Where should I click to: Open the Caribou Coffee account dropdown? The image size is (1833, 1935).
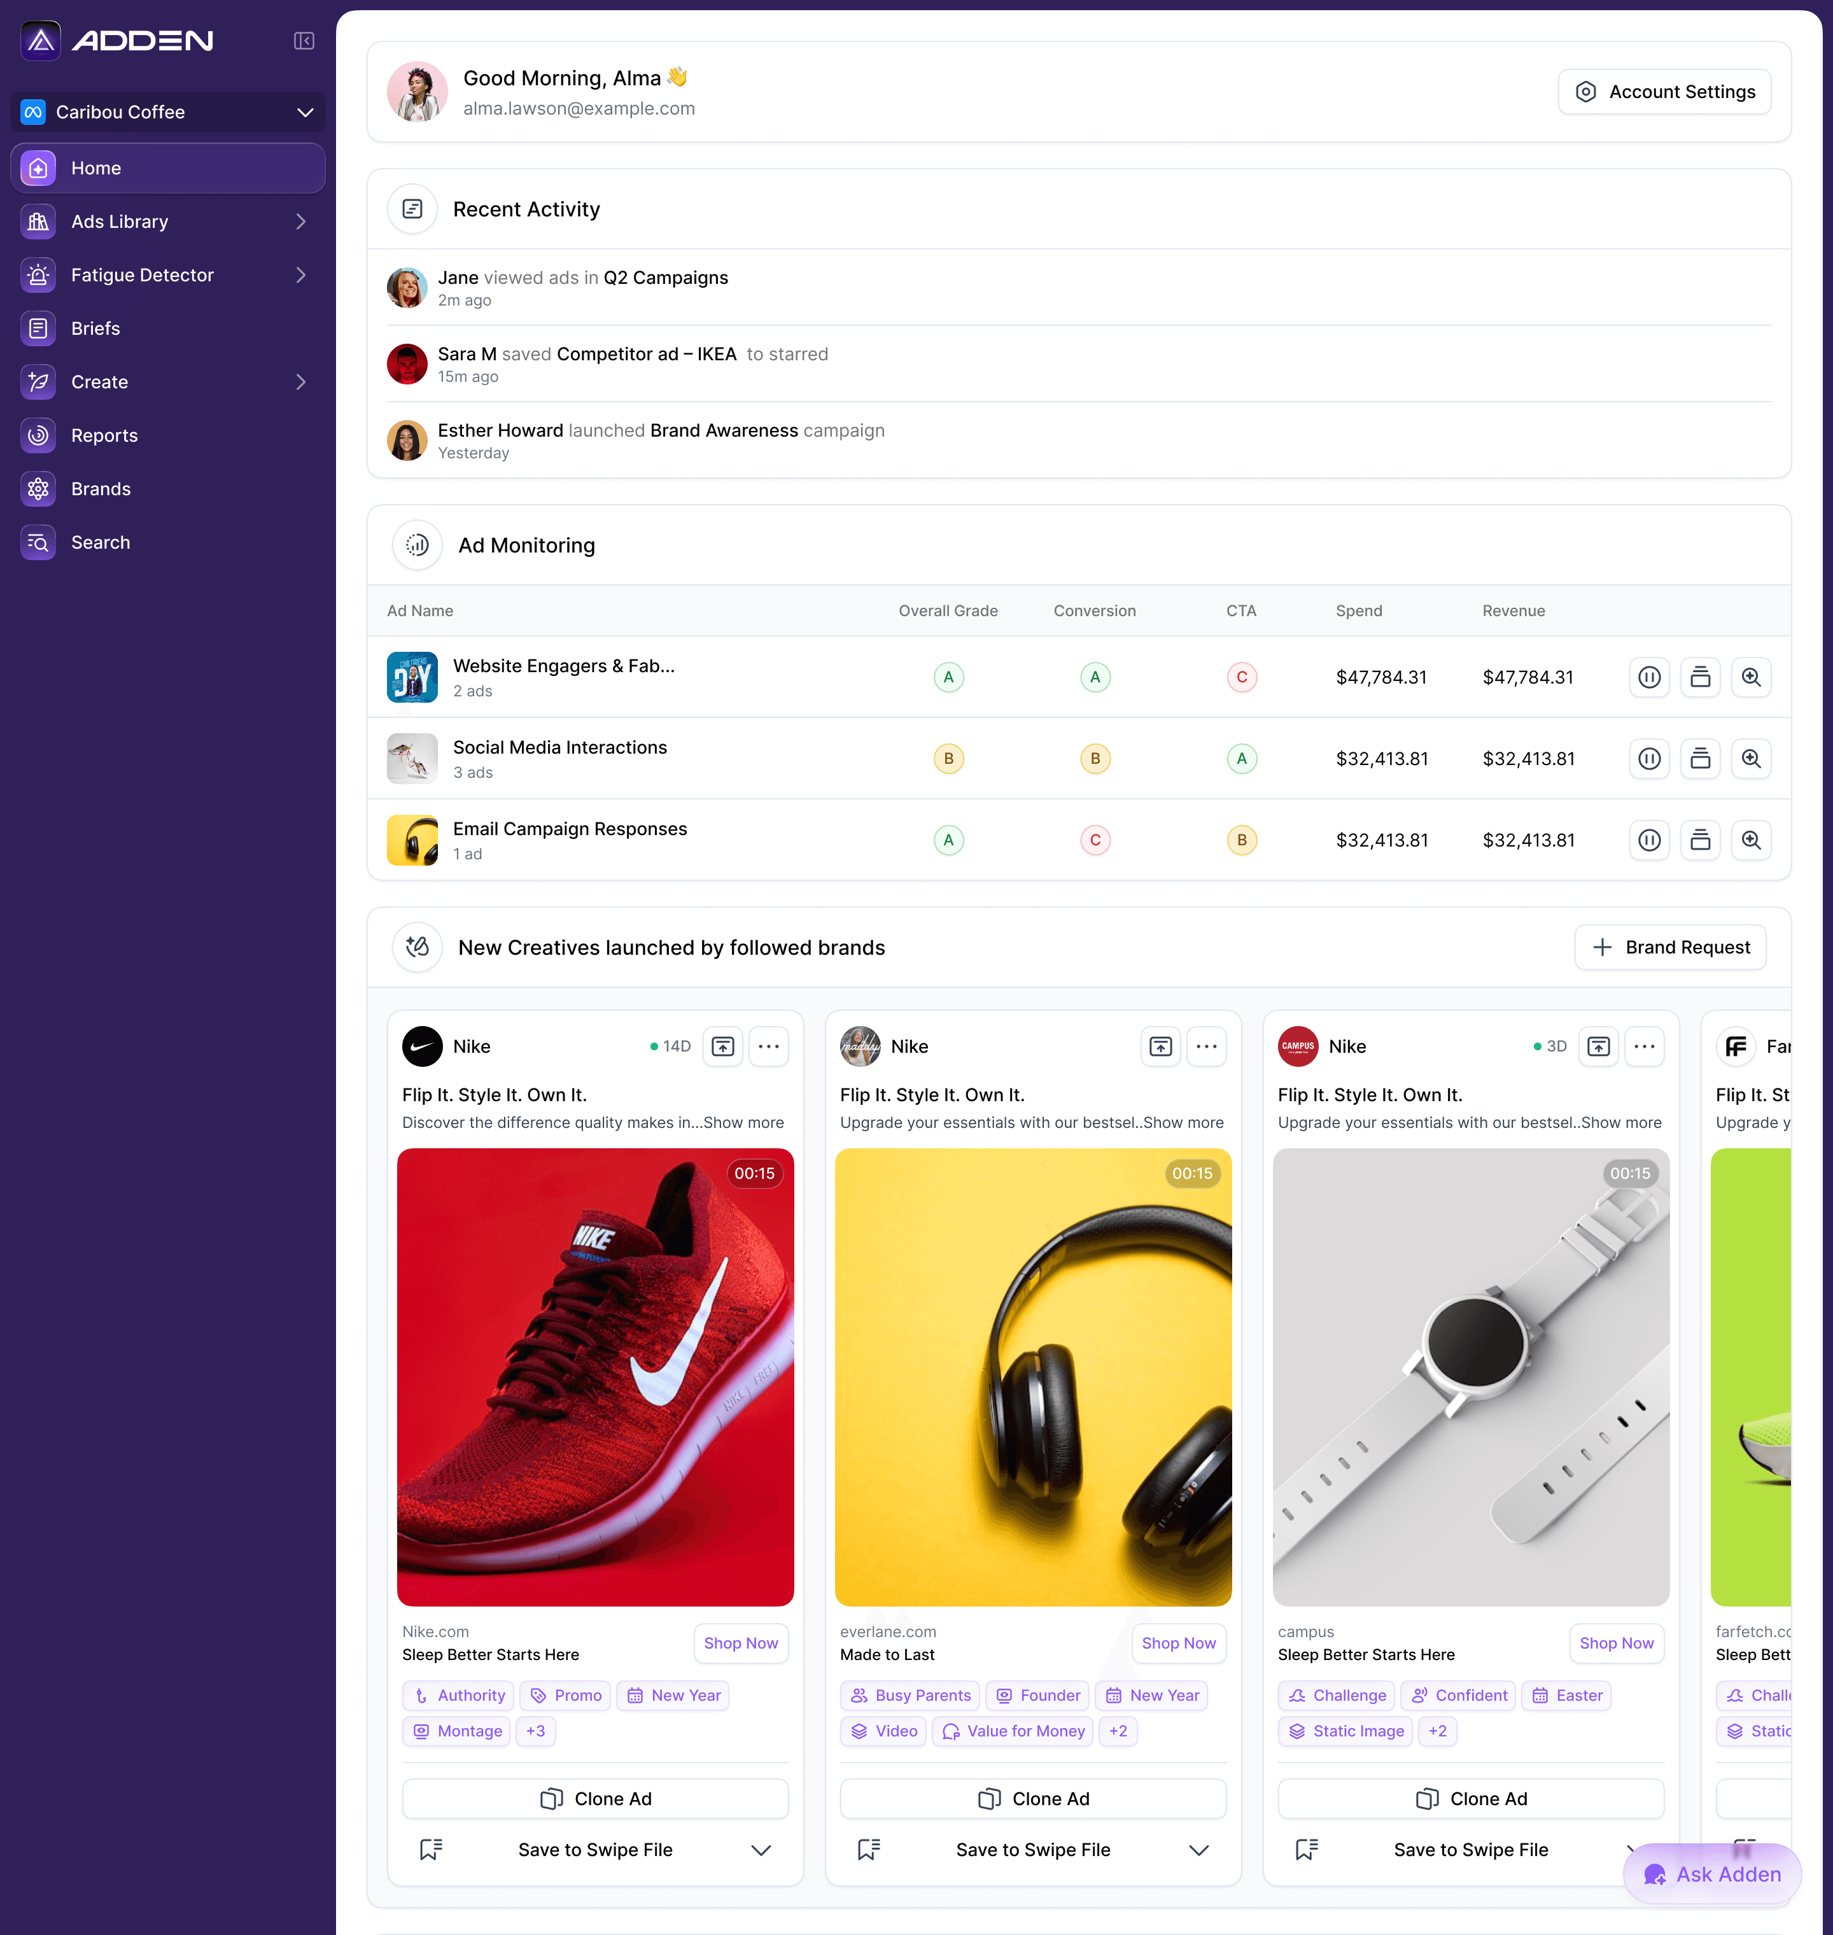point(168,113)
